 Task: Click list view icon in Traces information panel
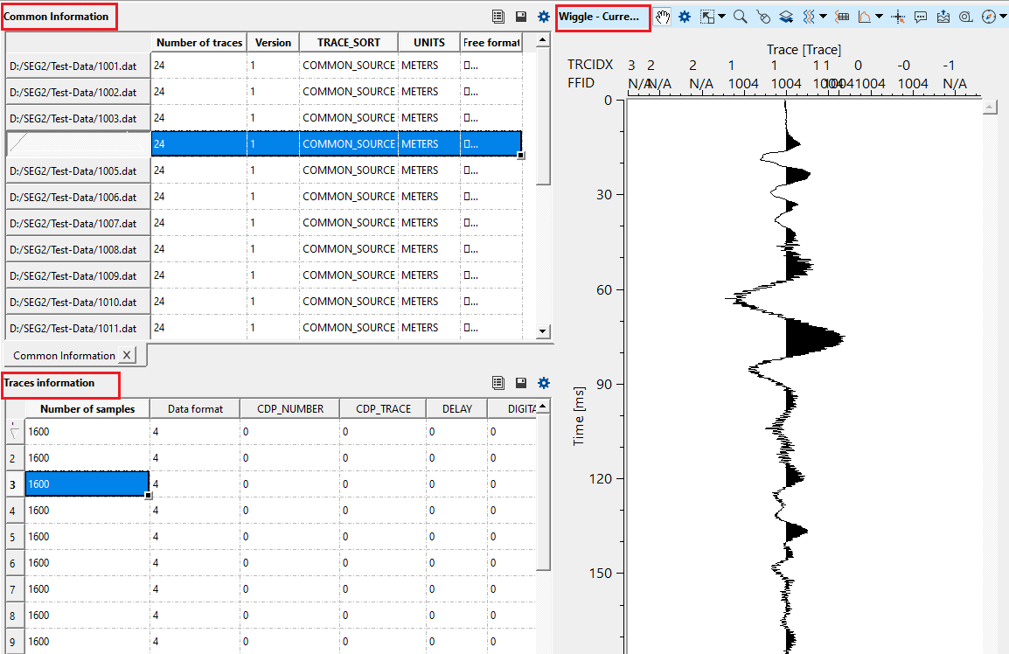498,382
